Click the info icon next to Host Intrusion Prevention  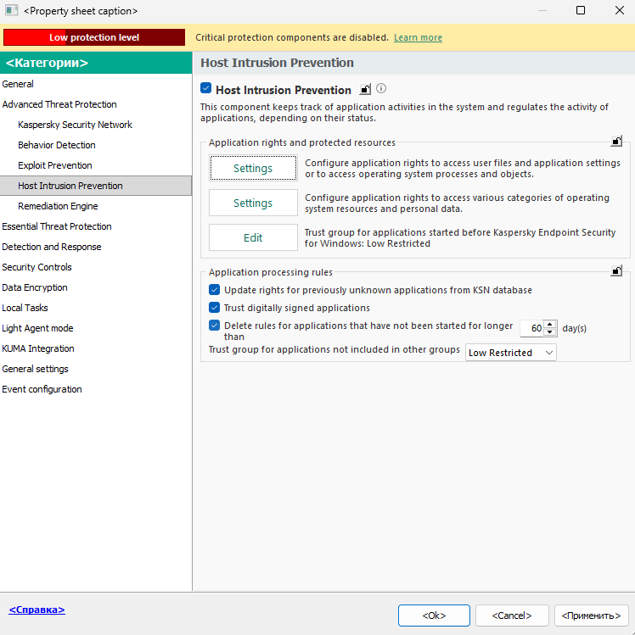point(381,89)
